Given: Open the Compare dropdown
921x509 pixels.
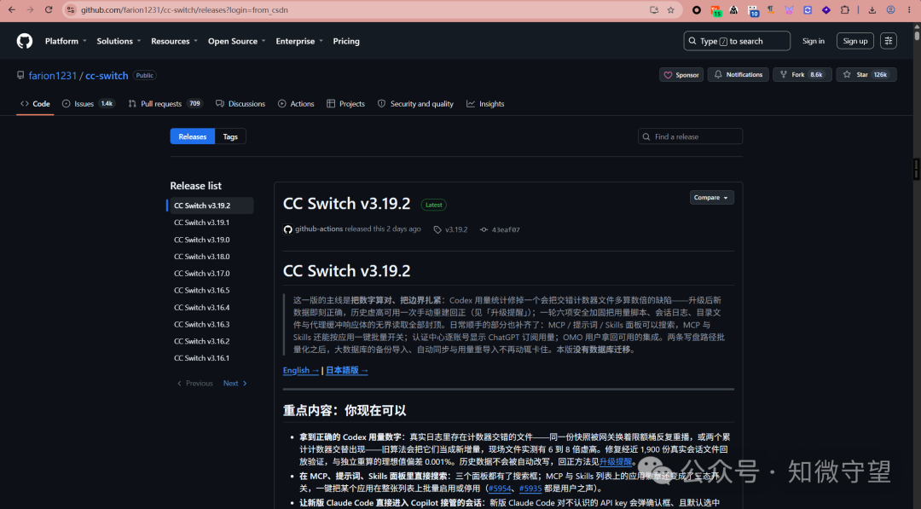Looking at the screenshot, I should click(x=711, y=197).
